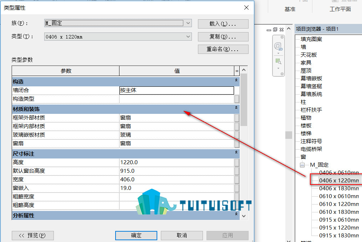Click the 复制(D)... duplicate button
362x242 pixels.
coord(223,37)
